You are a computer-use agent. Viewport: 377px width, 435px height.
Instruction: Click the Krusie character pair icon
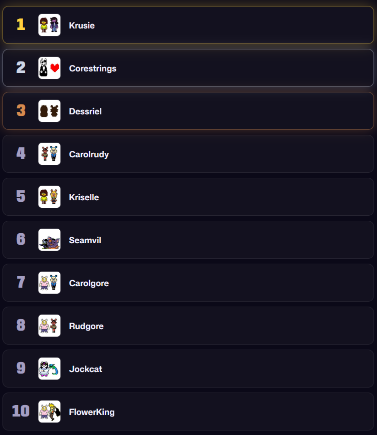(x=49, y=25)
